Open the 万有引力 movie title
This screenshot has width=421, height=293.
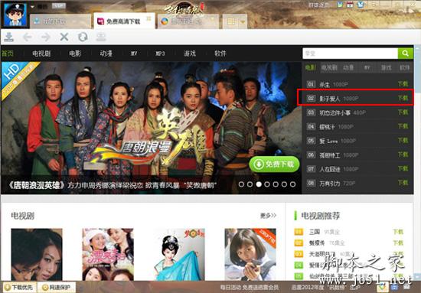click(329, 184)
